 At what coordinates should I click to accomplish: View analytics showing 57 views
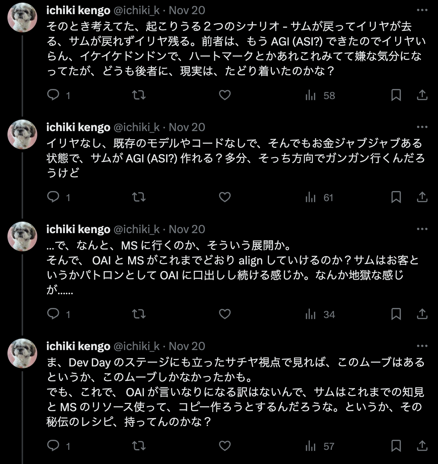(320, 446)
